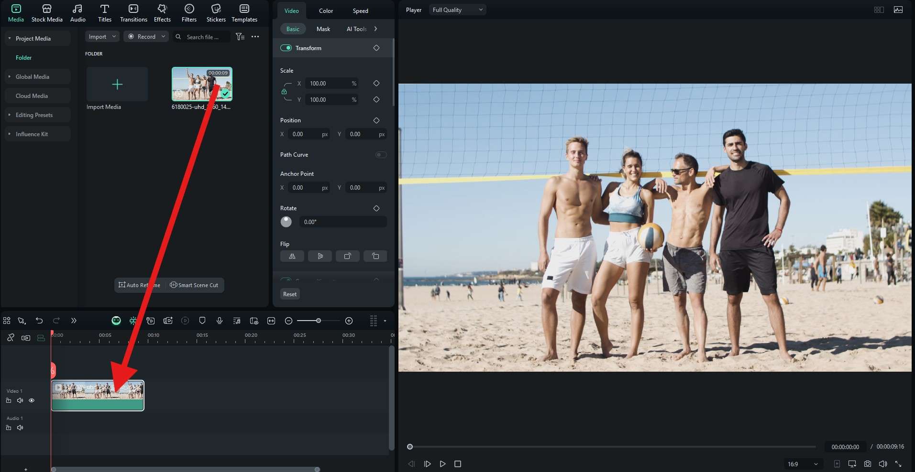Screen dimensions: 915x472
Task: Click the Auto Reframe button
Action: click(140, 285)
